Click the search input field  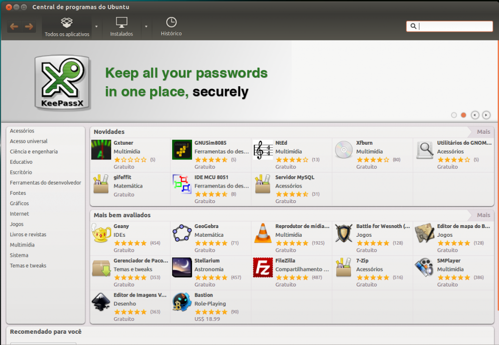[x=449, y=26]
